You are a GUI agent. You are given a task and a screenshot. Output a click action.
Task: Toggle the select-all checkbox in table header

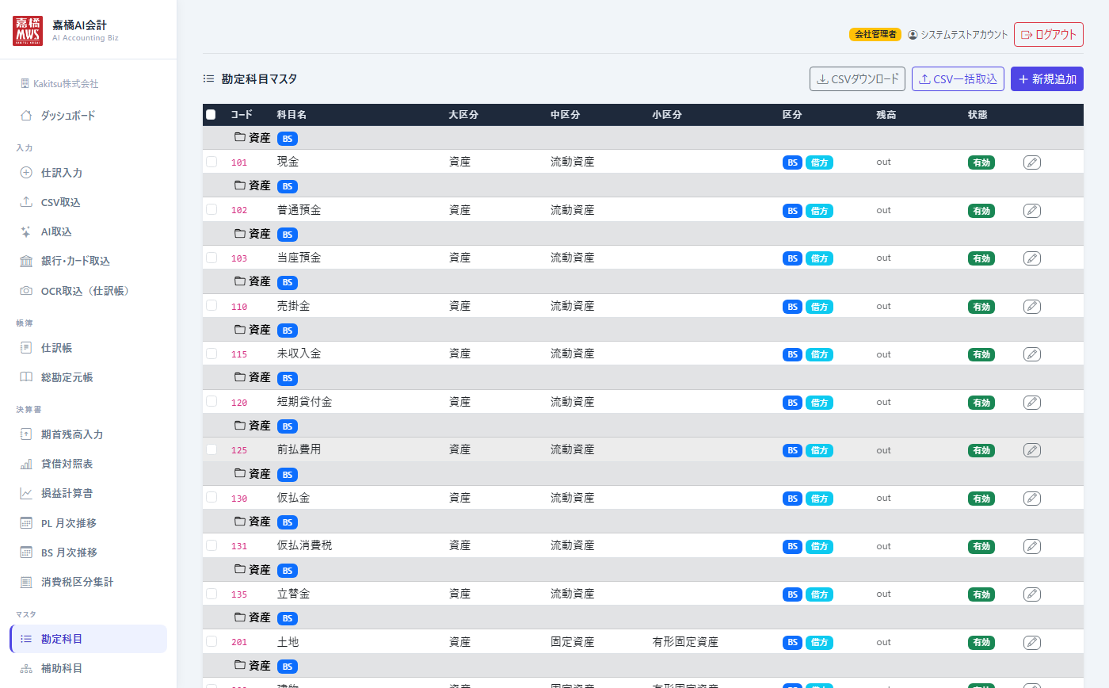point(211,114)
